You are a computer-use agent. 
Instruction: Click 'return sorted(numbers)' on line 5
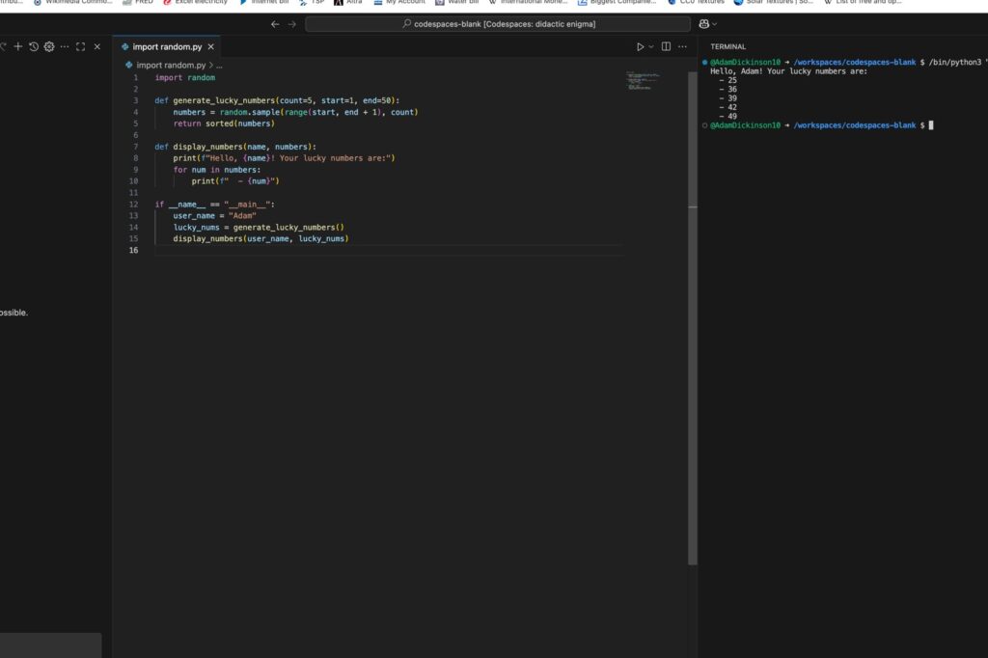click(x=224, y=123)
